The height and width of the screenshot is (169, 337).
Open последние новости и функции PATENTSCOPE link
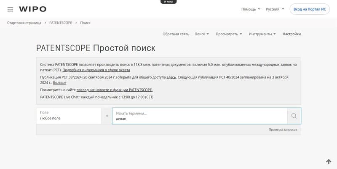click(x=115, y=90)
